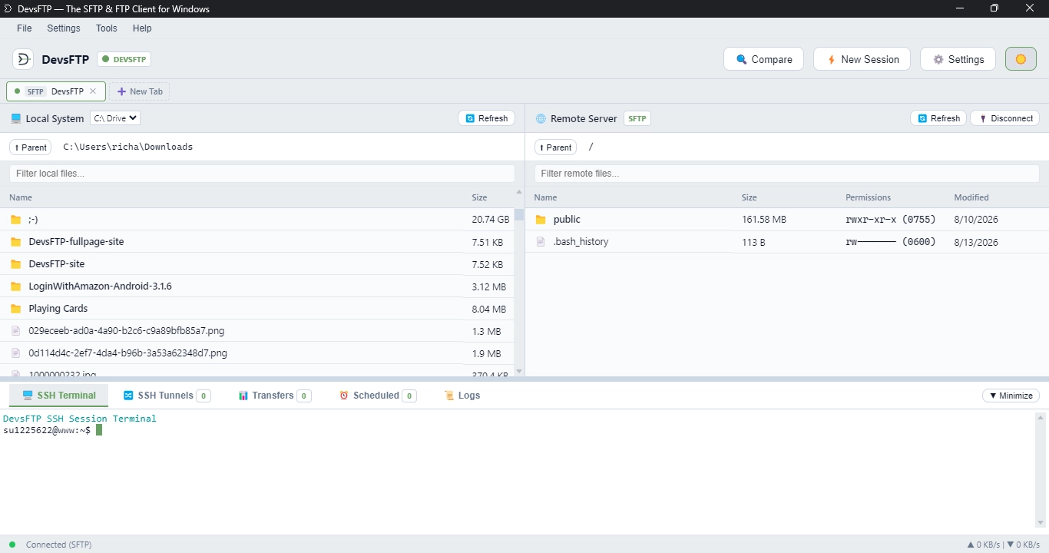Close the DevsFTP SFTP tab
The height and width of the screenshot is (553, 1049).
point(93,91)
